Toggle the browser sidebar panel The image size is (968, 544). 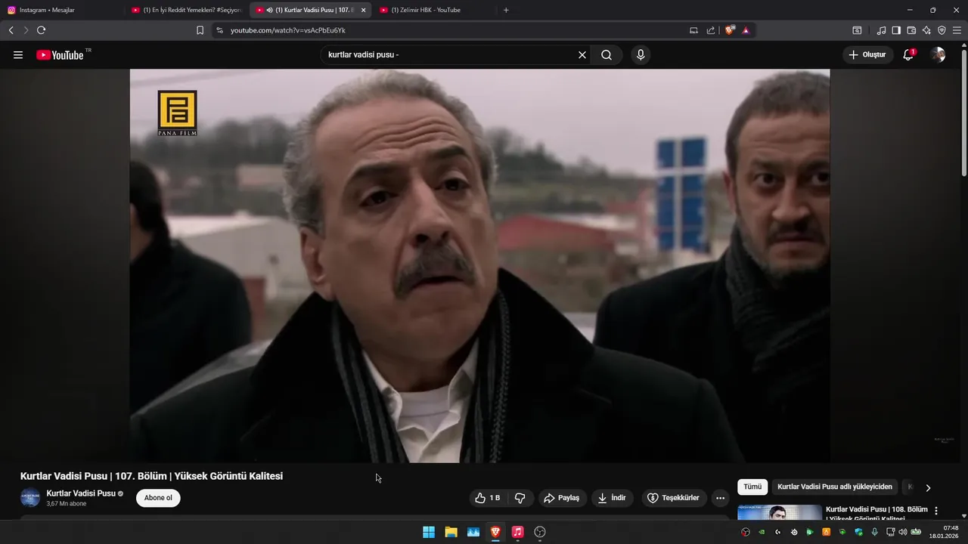(896, 30)
